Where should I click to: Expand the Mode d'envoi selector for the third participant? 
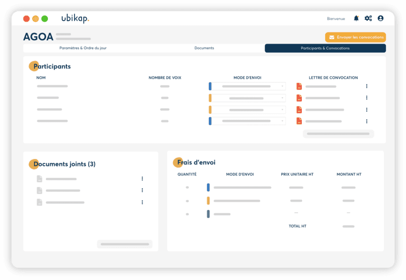click(247, 109)
